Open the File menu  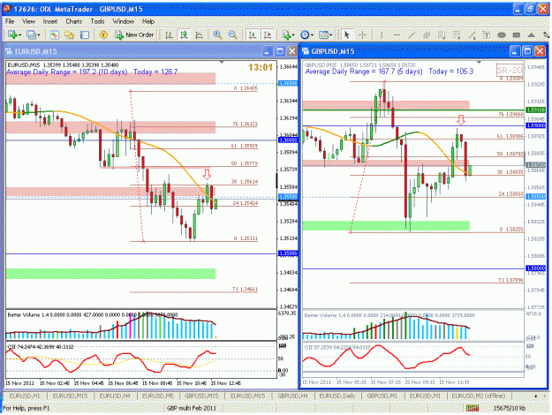[x=10, y=21]
